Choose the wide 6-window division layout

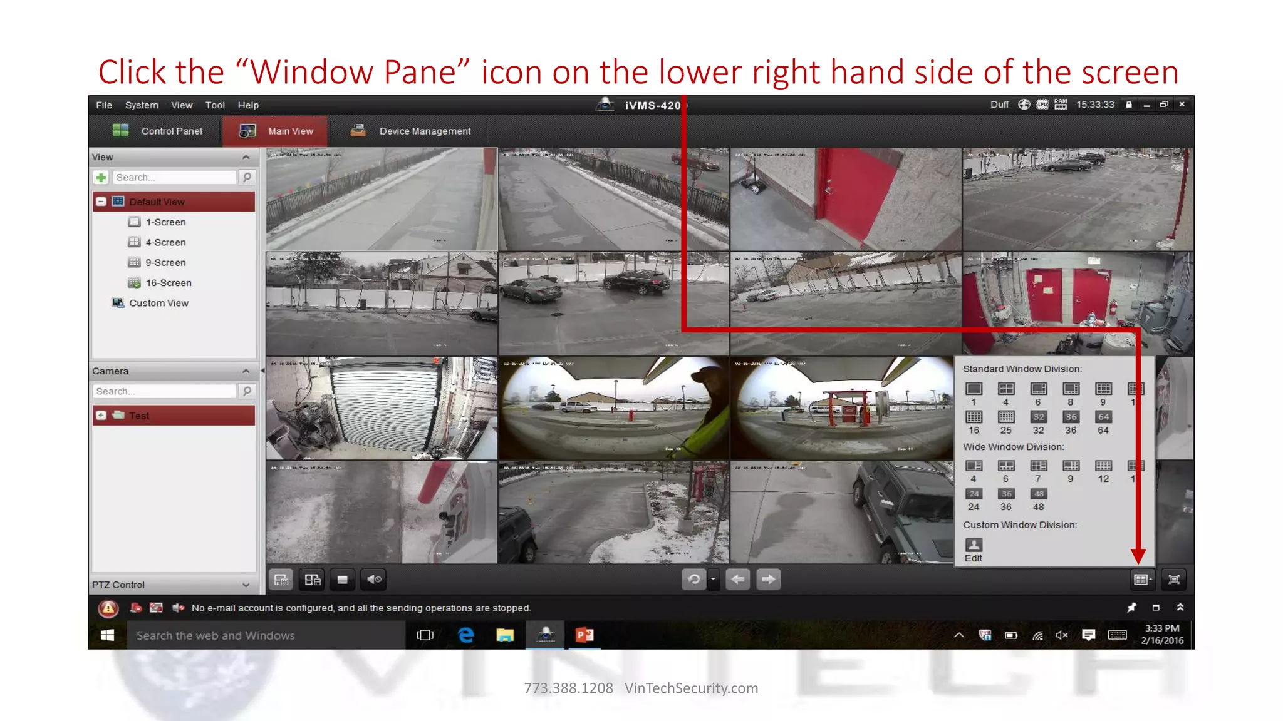click(x=1006, y=466)
